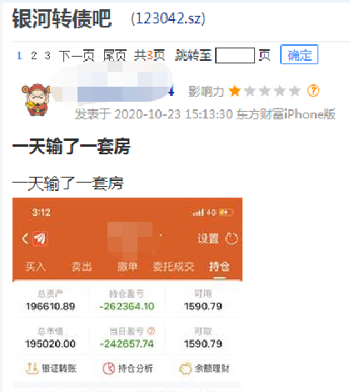The height and width of the screenshot is (392, 350).
Task: Go to page 2 of the forum
Action: pos(34,55)
